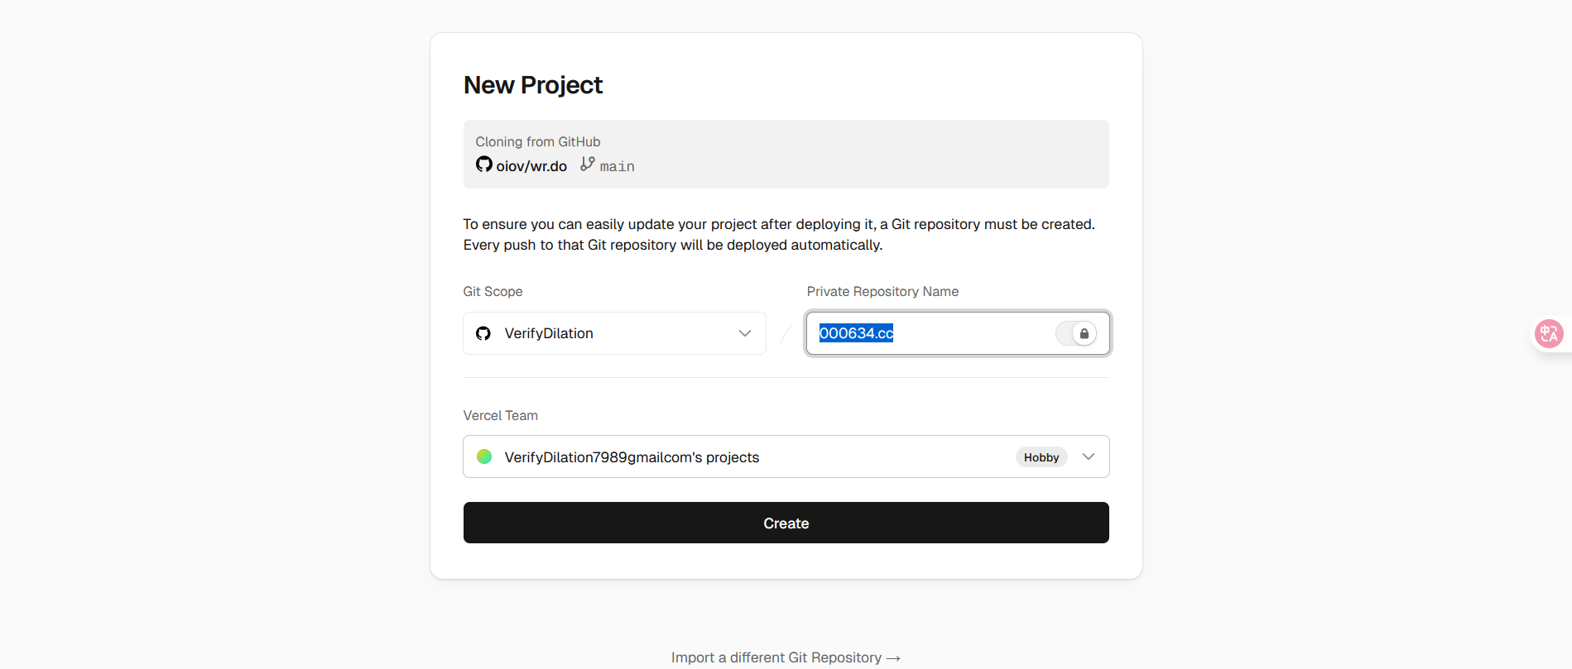Viewport: 1572px width, 669px height.
Task: Follow the Import a different Git Repository link
Action: [x=776, y=657]
